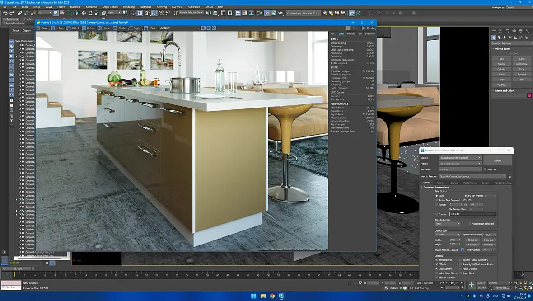Open the Rendering menu
The height and width of the screenshot is (301, 533).
coord(129,7)
